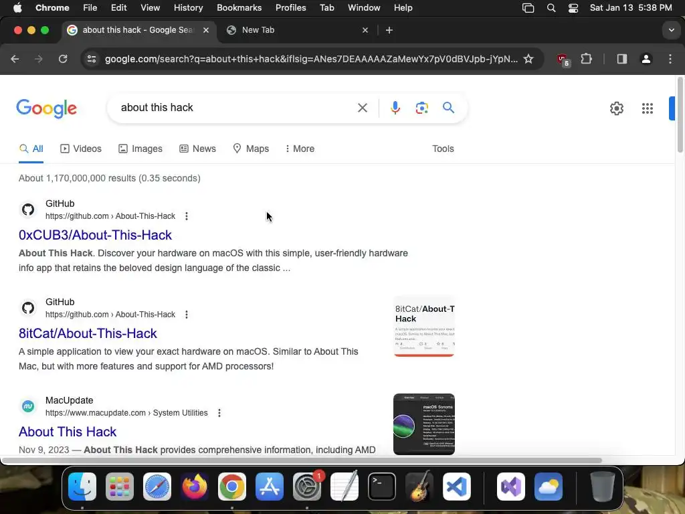Open options for 0xCUB3 GitHub result

[x=187, y=216]
